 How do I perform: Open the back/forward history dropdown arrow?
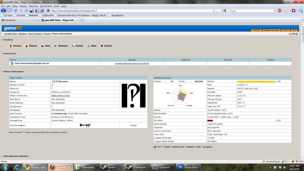[x=11, y=11]
